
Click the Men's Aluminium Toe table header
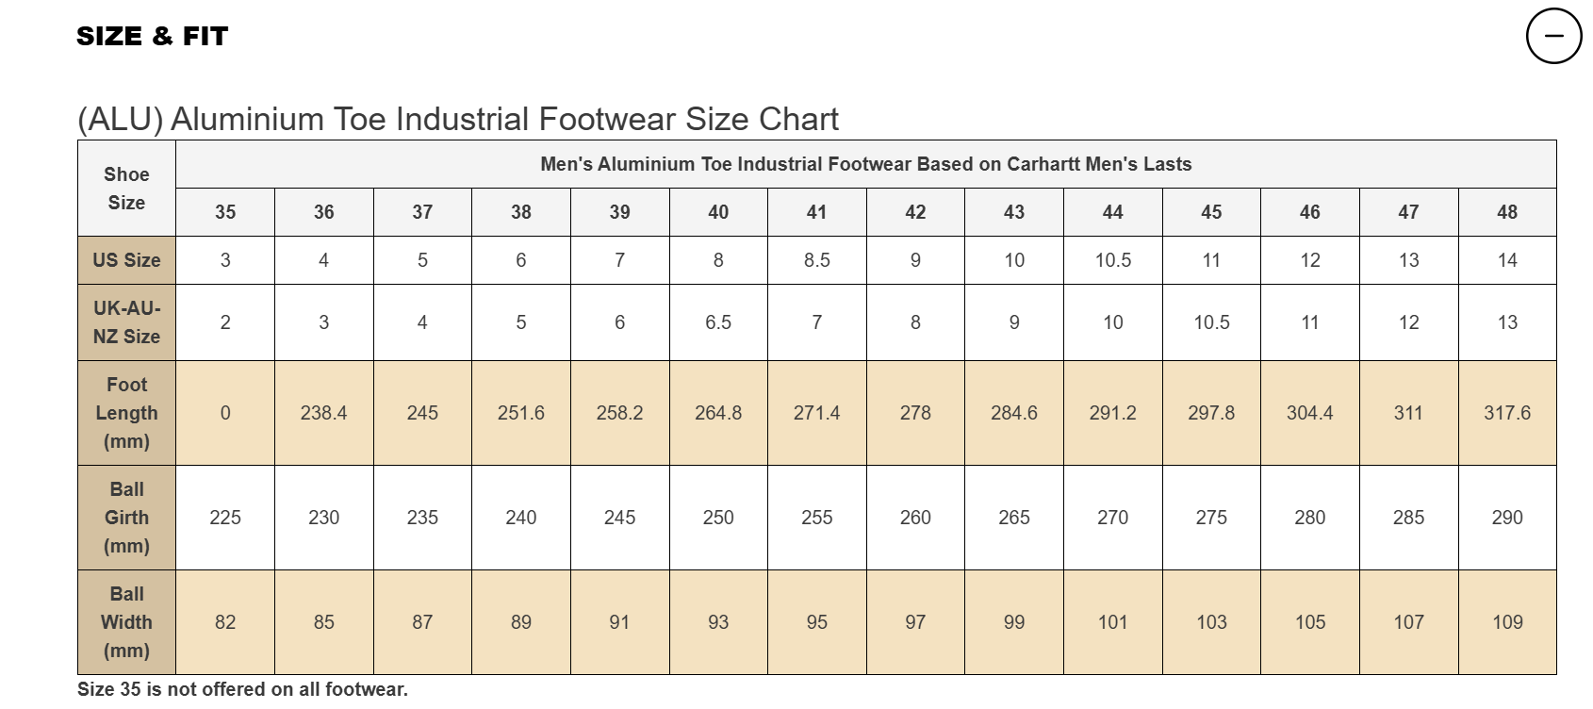(865, 164)
